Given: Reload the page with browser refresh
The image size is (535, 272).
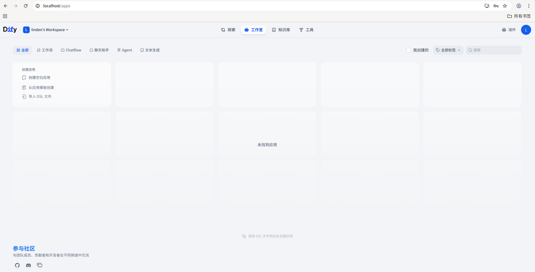Looking at the screenshot, I should 26,6.
